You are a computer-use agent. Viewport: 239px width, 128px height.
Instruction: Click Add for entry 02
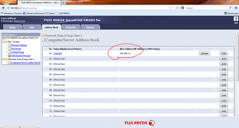coord(224,59)
